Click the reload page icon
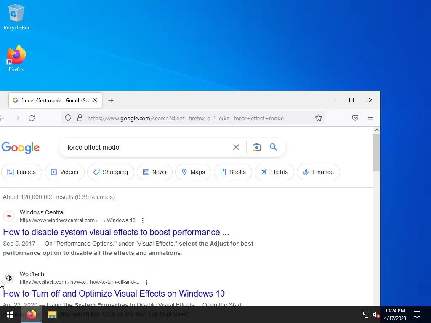 32,118
